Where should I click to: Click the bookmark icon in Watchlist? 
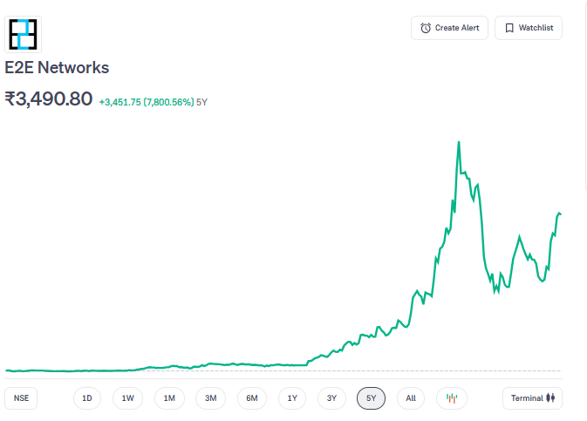click(509, 28)
